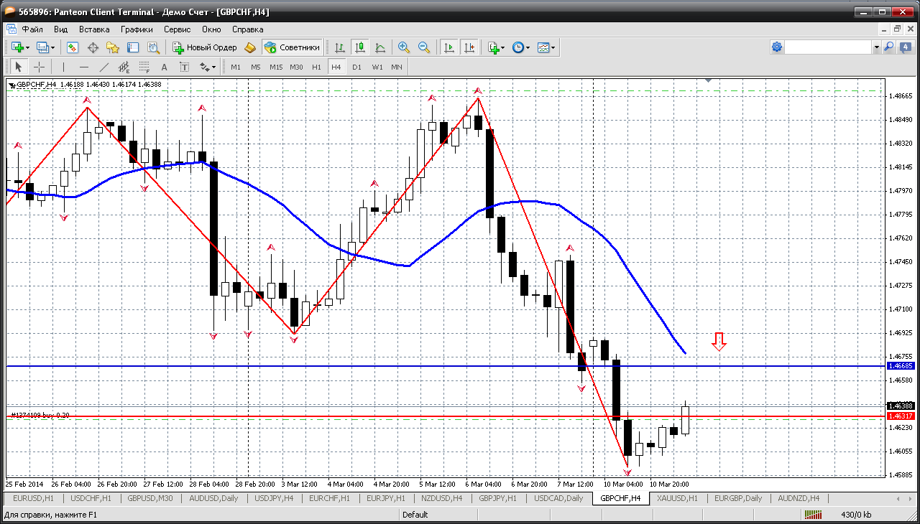This screenshot has width=920, height=524.
Task: Click the zoom out magnifier icon
Action: click(424, 47)
